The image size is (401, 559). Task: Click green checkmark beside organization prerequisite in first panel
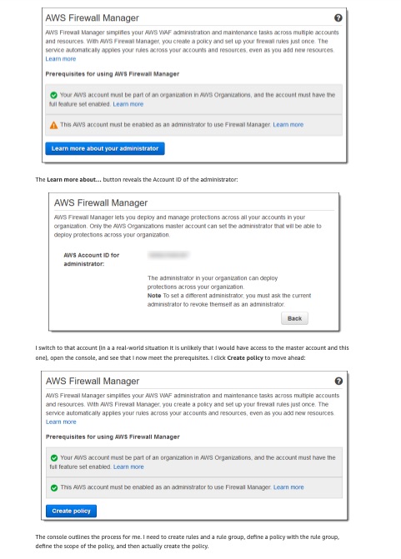tap(53, 95)
